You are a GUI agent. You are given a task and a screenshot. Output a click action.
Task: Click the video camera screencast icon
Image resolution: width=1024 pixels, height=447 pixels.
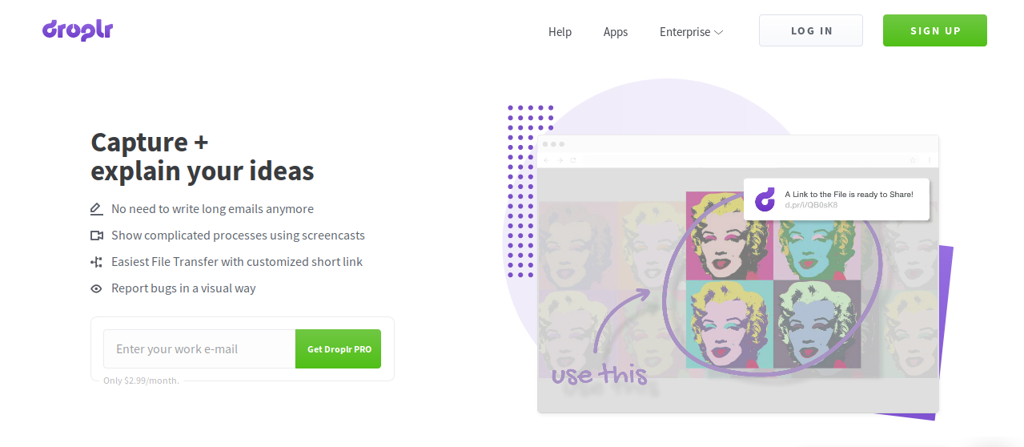point(97,236)
